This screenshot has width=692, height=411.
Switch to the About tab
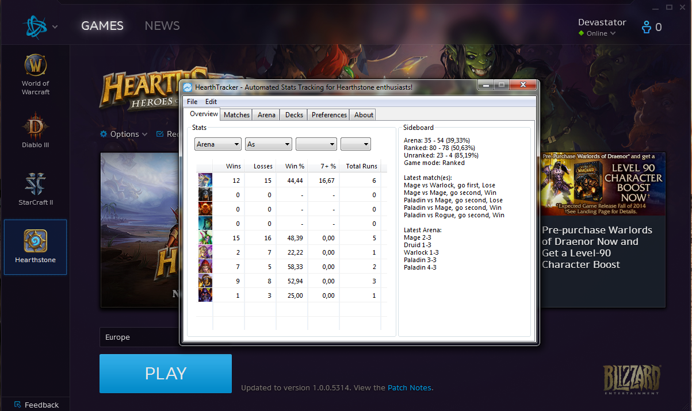pyautogui.click(x=364, y=115)
